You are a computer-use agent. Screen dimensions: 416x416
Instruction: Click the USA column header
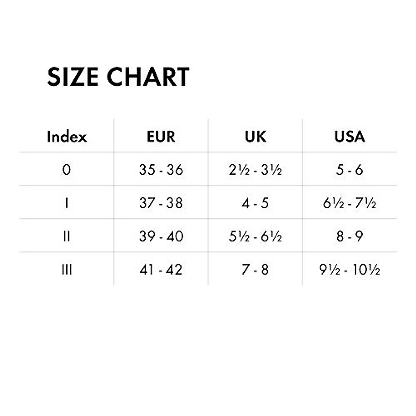[x=349, y=137]
